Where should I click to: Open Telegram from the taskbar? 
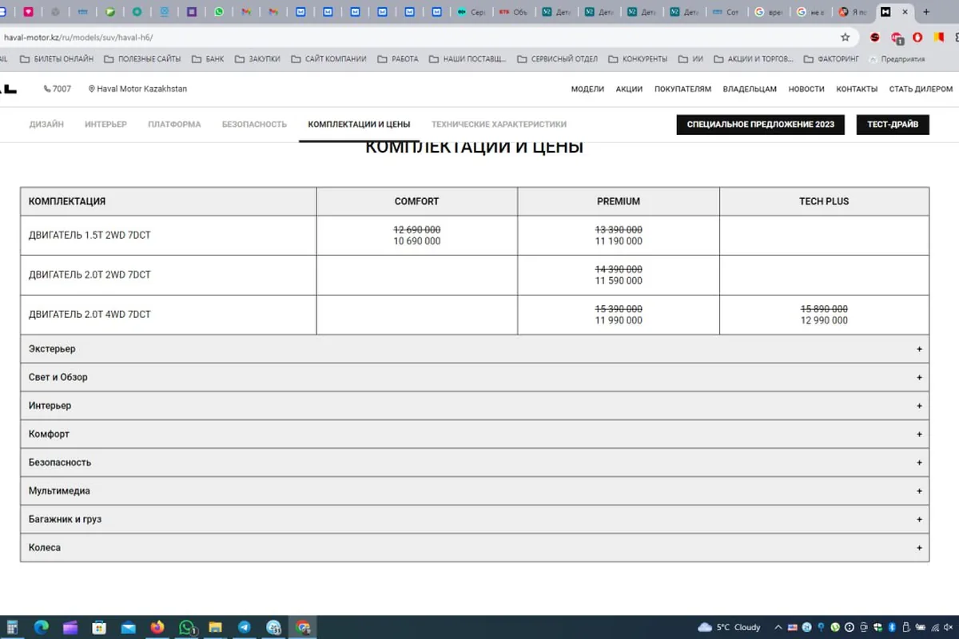(x=244, y=627)
